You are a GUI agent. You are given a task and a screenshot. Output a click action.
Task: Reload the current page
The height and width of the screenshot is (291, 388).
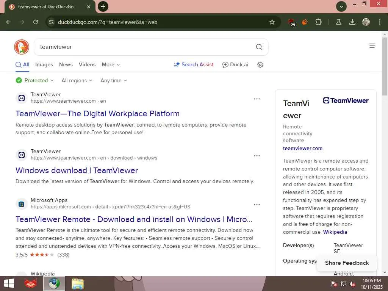point(36,22)
